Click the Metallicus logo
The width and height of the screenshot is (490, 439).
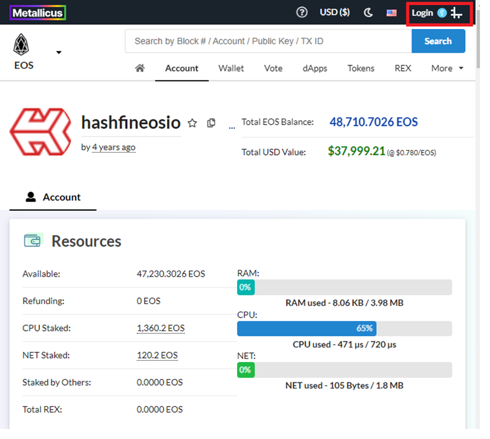(x=38, y=13)
